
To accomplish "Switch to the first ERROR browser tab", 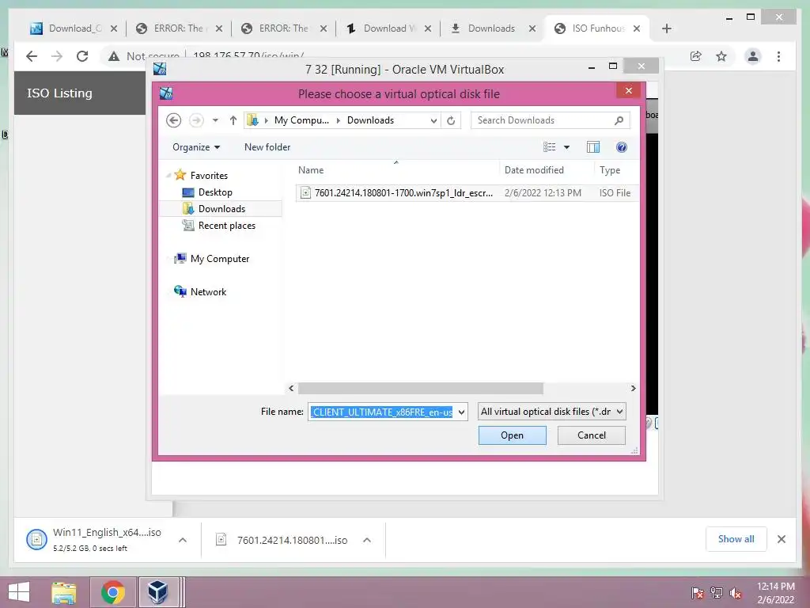I will pyautogui.click(x=179, y=28).
